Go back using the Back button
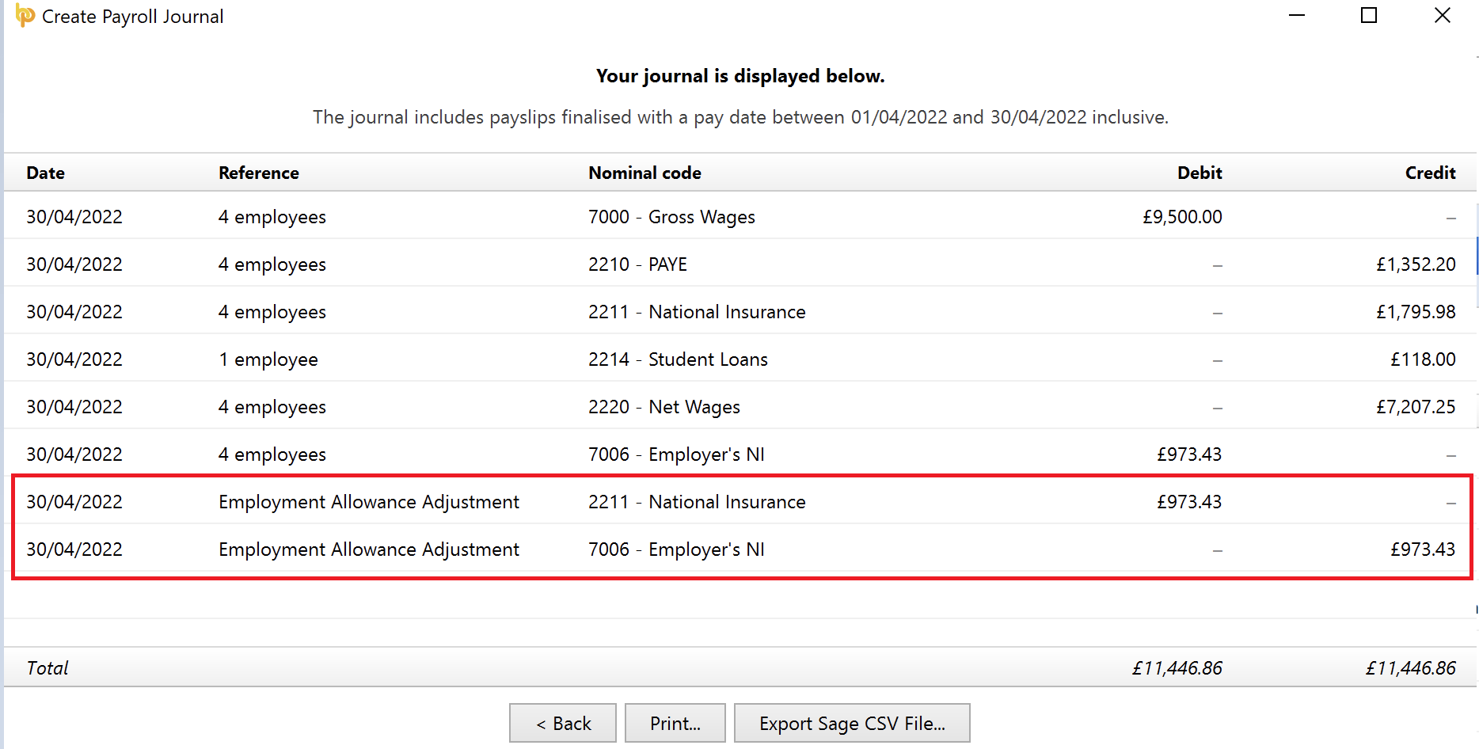The height and width of the screenshot is (749, 1479). click(x=562, y=723)
